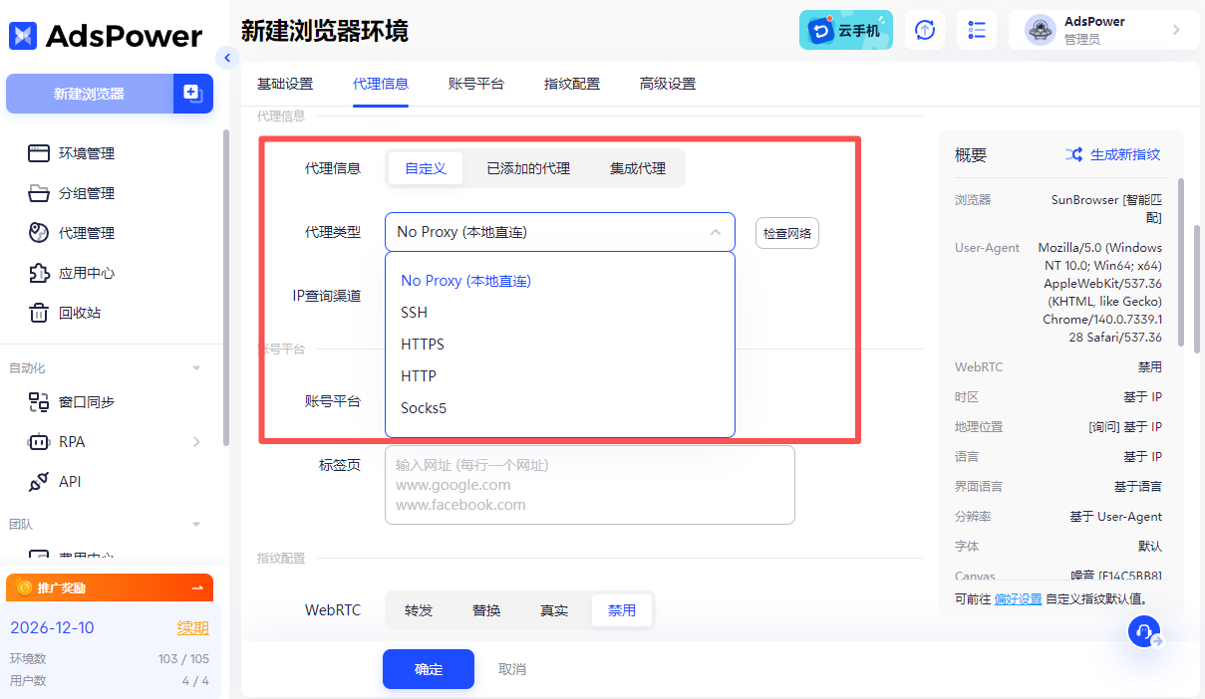
Task: Click the upload icon in top bar
Action: pyautogui.click(x=925, y=30)
